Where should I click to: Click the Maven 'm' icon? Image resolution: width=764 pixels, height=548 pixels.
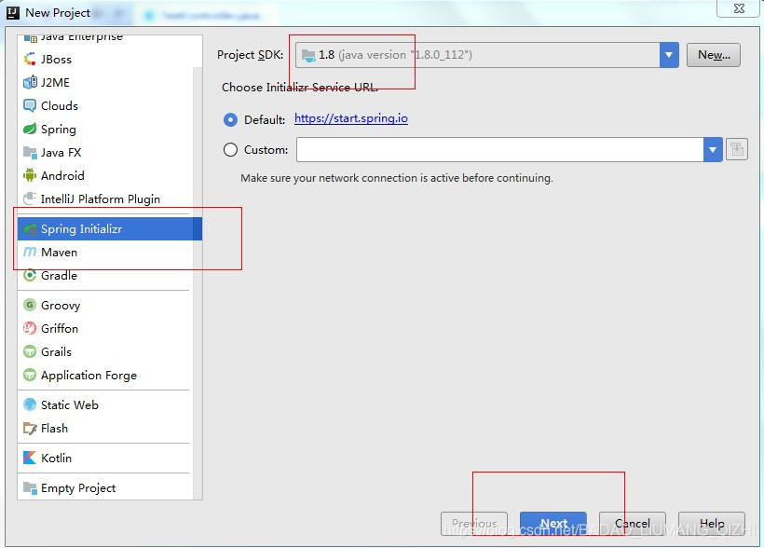coord(30,252)
